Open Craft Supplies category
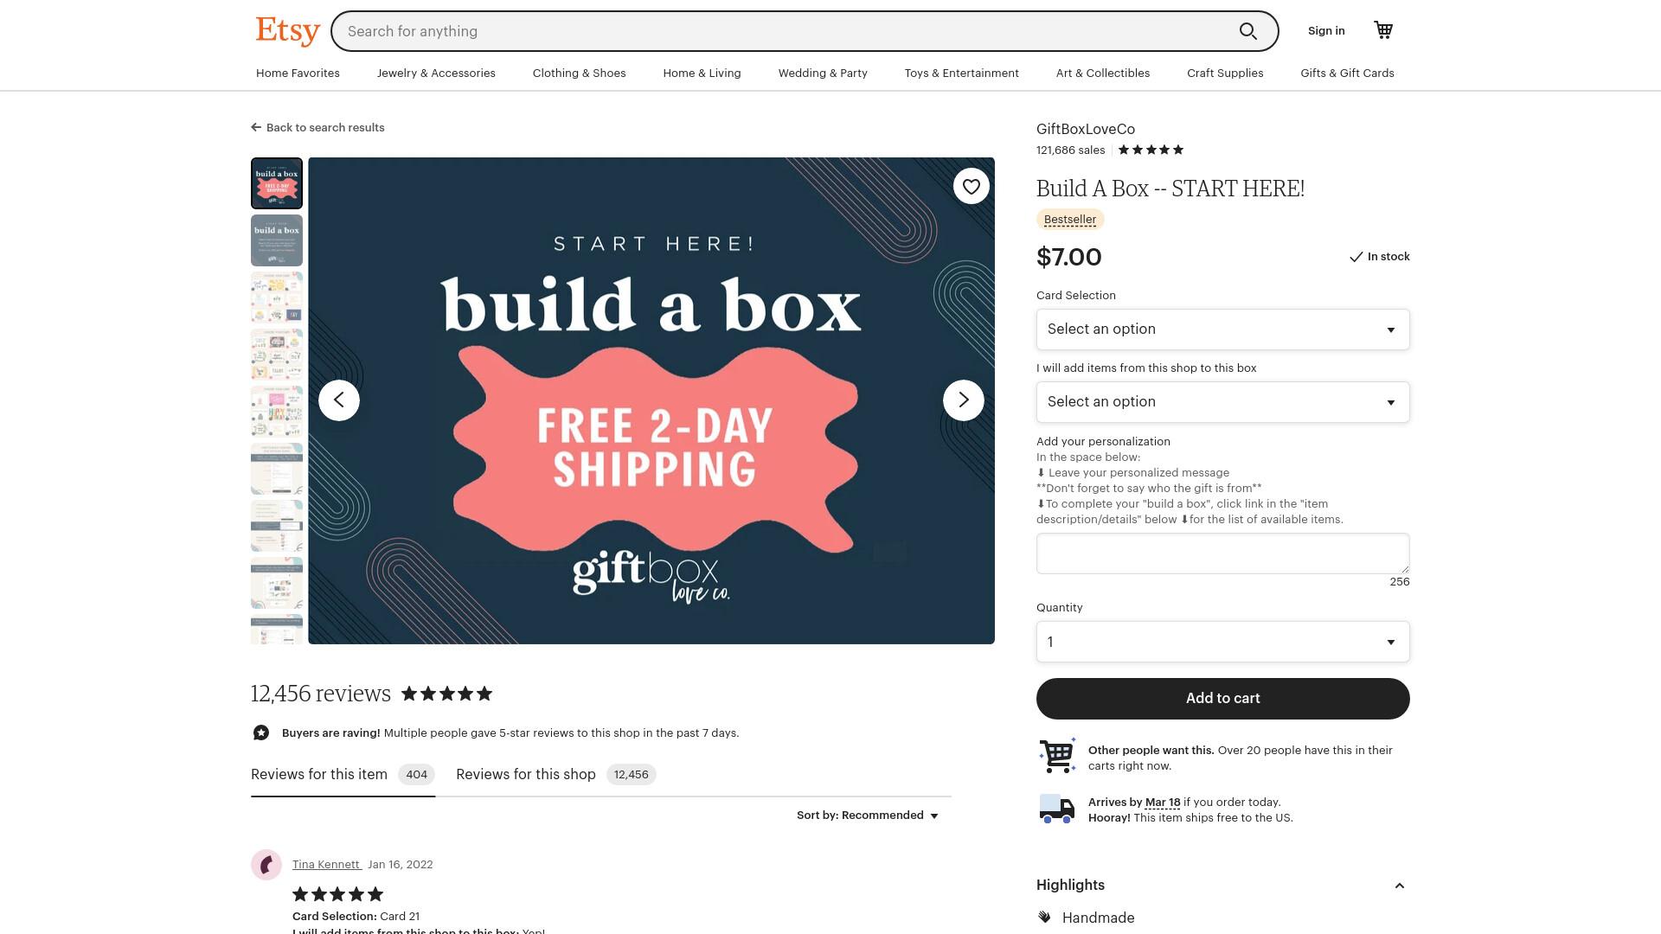This screenshot has height=934, width=1661. (x=1225, y=74)
